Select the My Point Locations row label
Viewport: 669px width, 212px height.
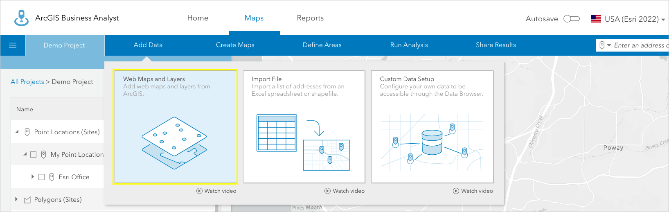77,154
